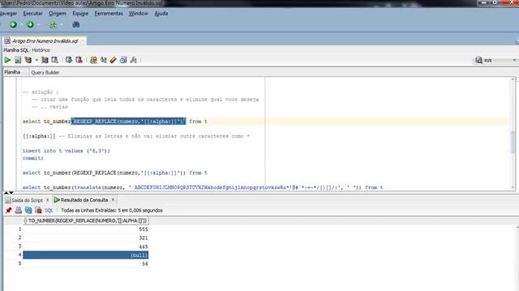Select the result cell with value 445
Image resolution: width=519 pixels, height=291 pixels.
[x=86, y=247]
